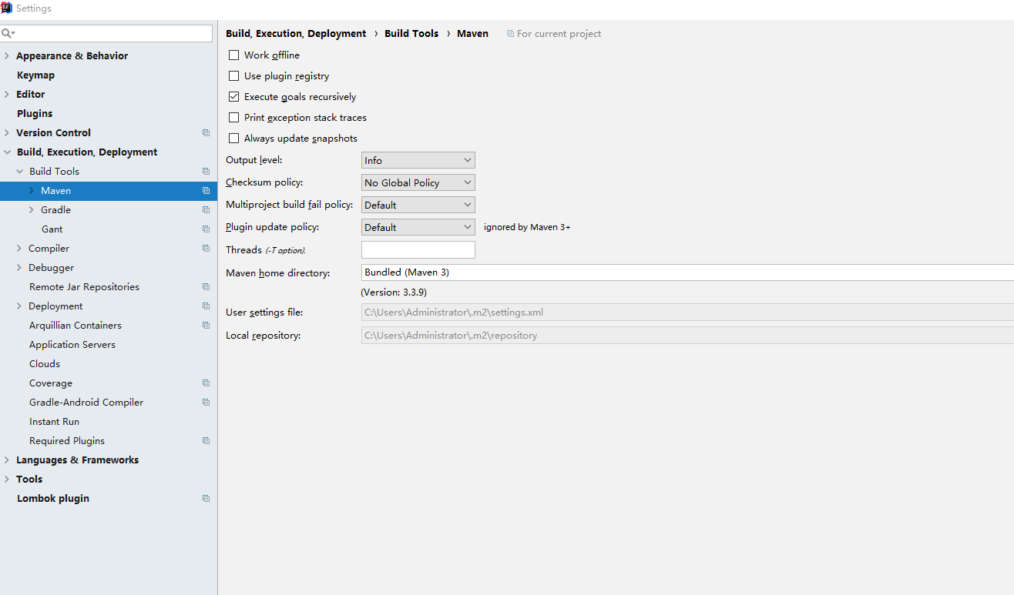Click the 'Build Tools' breadcrumb in the header
This screenshot has height=595, width=1014.
(x=411, y=34)
